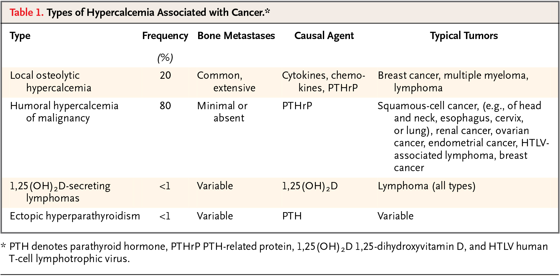Select the Humoral hypercalcemia of malignancy entry
Screen dimensions: 560x276
click(x=64, y=112)
